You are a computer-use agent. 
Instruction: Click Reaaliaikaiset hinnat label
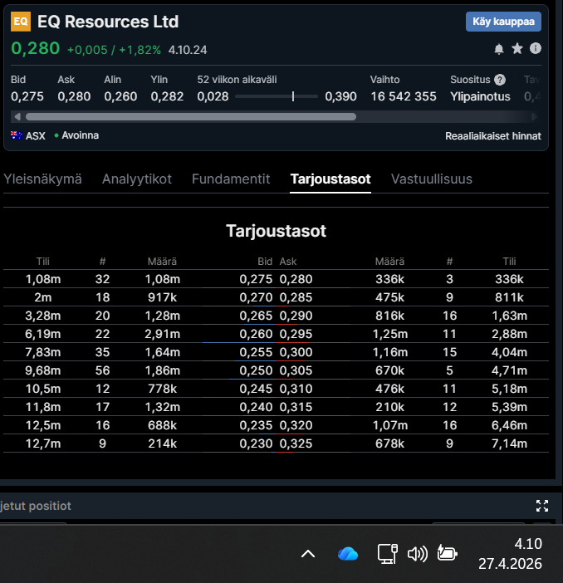493,136
